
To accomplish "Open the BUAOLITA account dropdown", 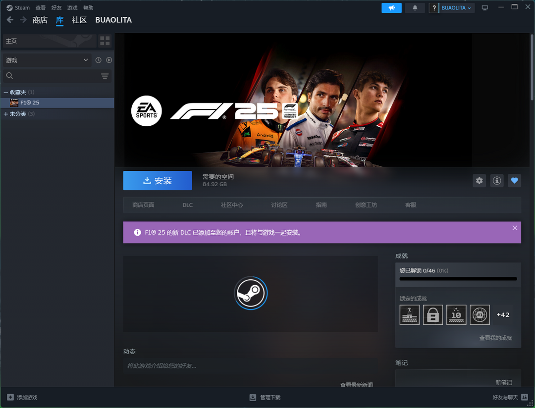I will click(x=456, y=8).
